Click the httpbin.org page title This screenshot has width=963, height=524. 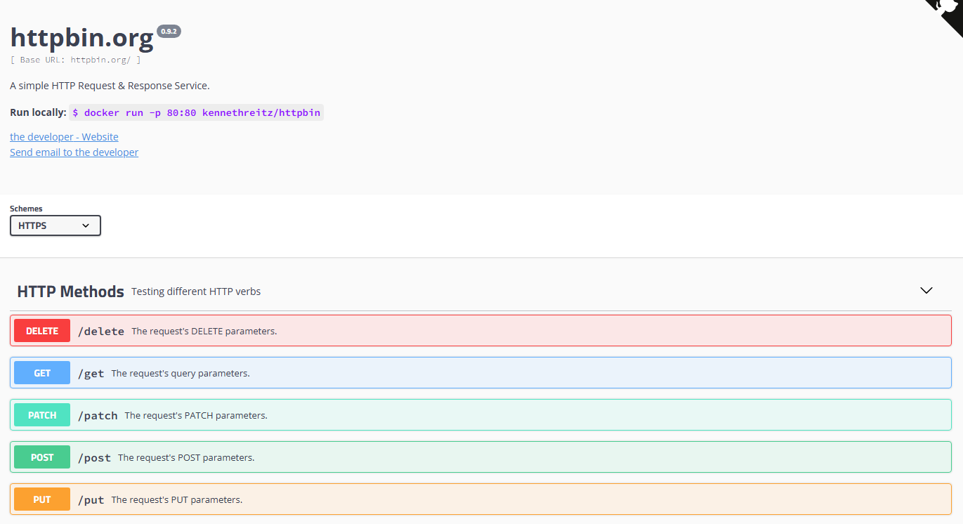click(x=81, y=37)
